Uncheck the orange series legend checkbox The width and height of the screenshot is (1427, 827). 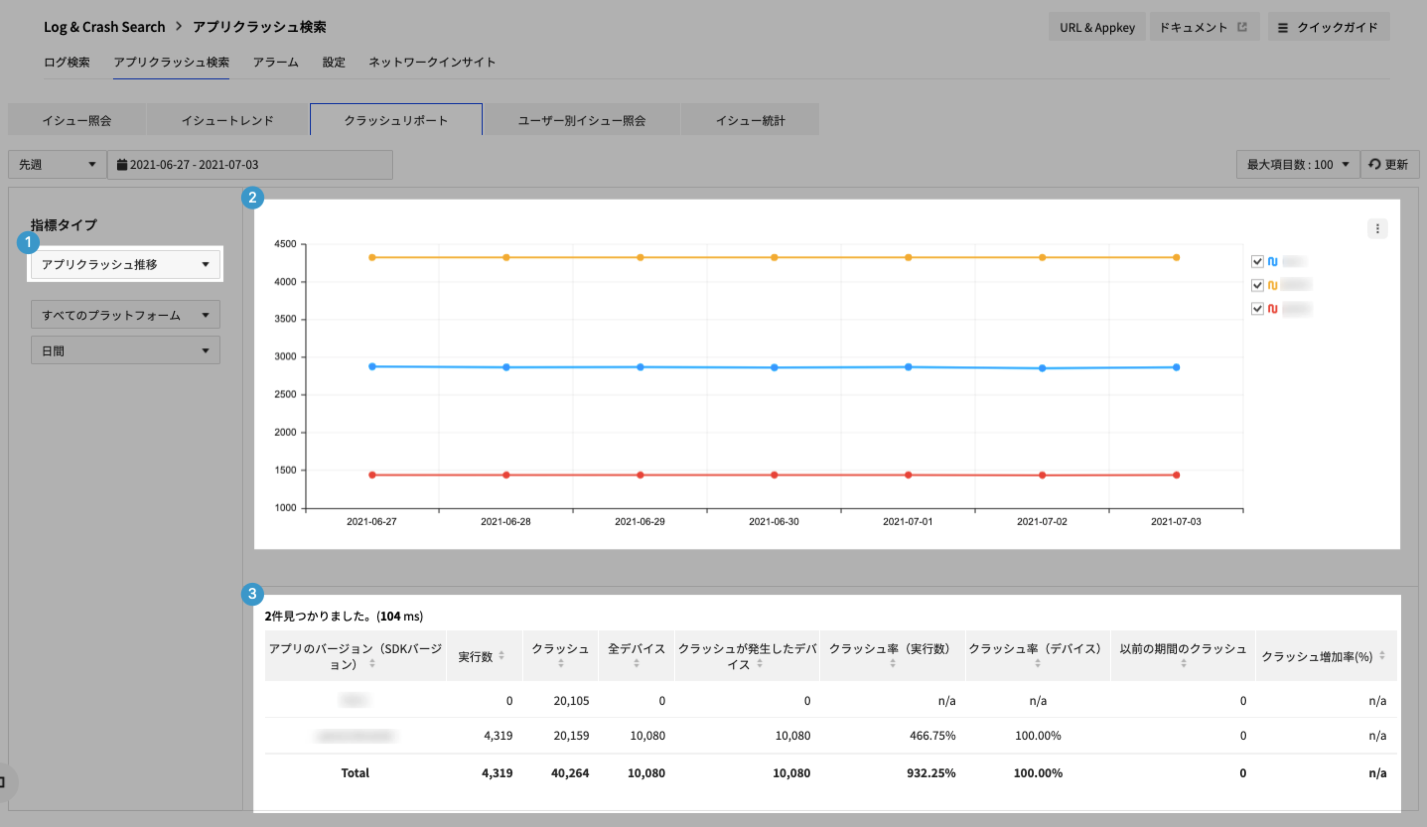(x=1257, y=285)
